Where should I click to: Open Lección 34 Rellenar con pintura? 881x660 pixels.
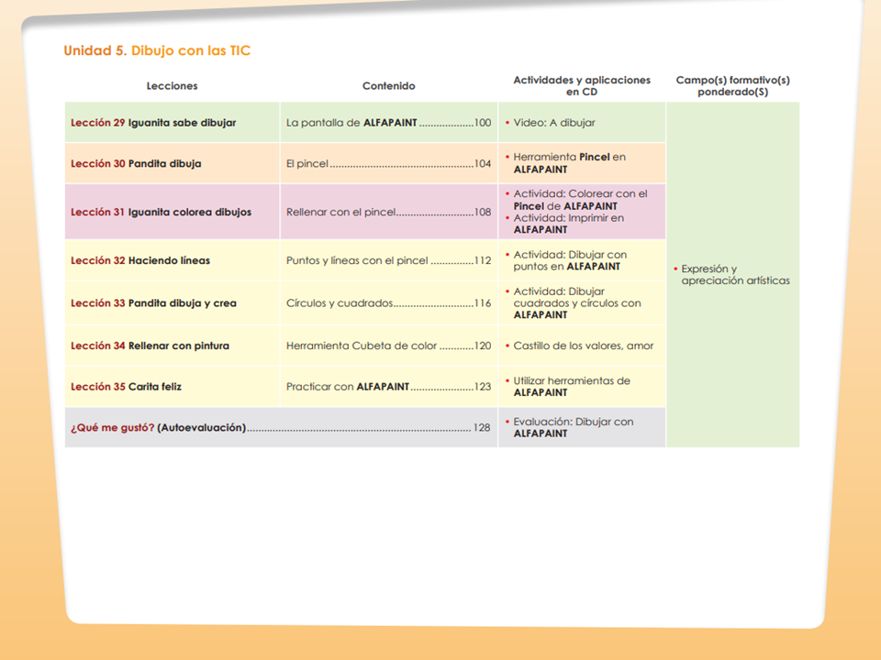150,346
